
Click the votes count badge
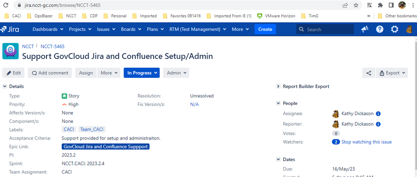pyautogui.click(x=336, y=134)
